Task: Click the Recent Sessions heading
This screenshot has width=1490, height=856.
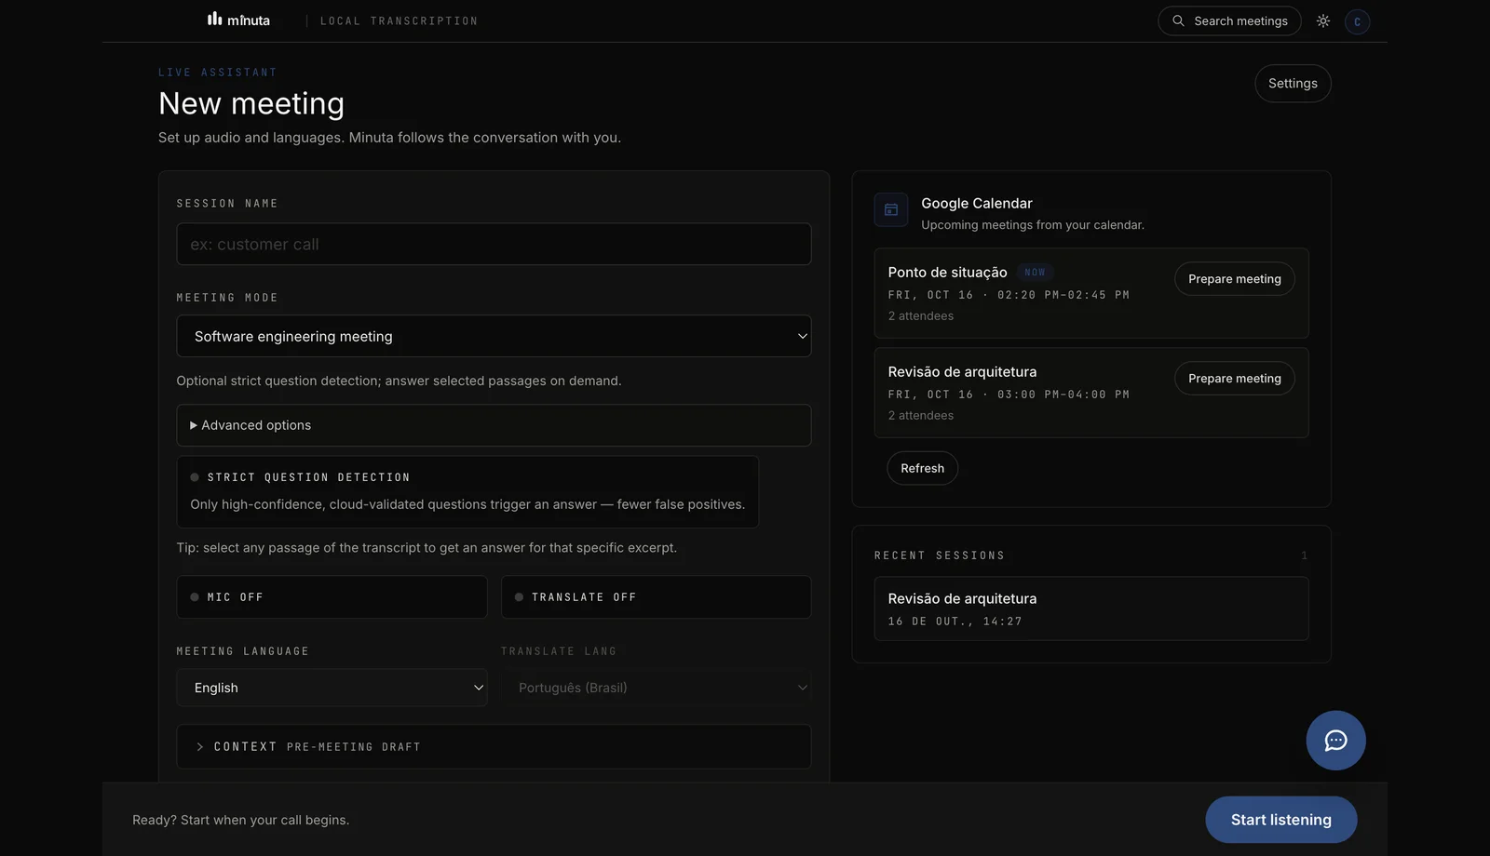Action: [x=939, y=555]
